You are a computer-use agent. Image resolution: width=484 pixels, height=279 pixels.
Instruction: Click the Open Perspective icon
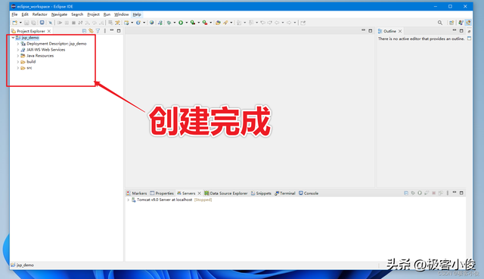coord(451,23)
